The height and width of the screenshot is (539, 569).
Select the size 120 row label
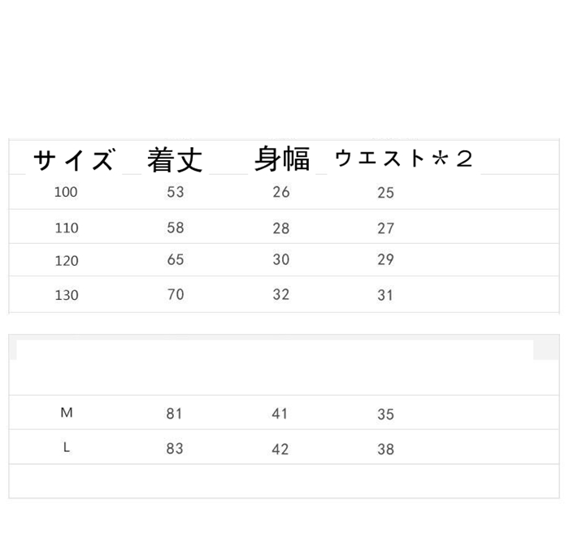[66, 261]
